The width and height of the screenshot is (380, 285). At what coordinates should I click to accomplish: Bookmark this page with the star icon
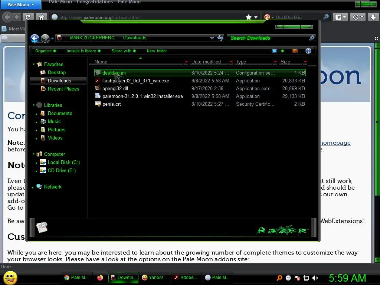(248, 17)
